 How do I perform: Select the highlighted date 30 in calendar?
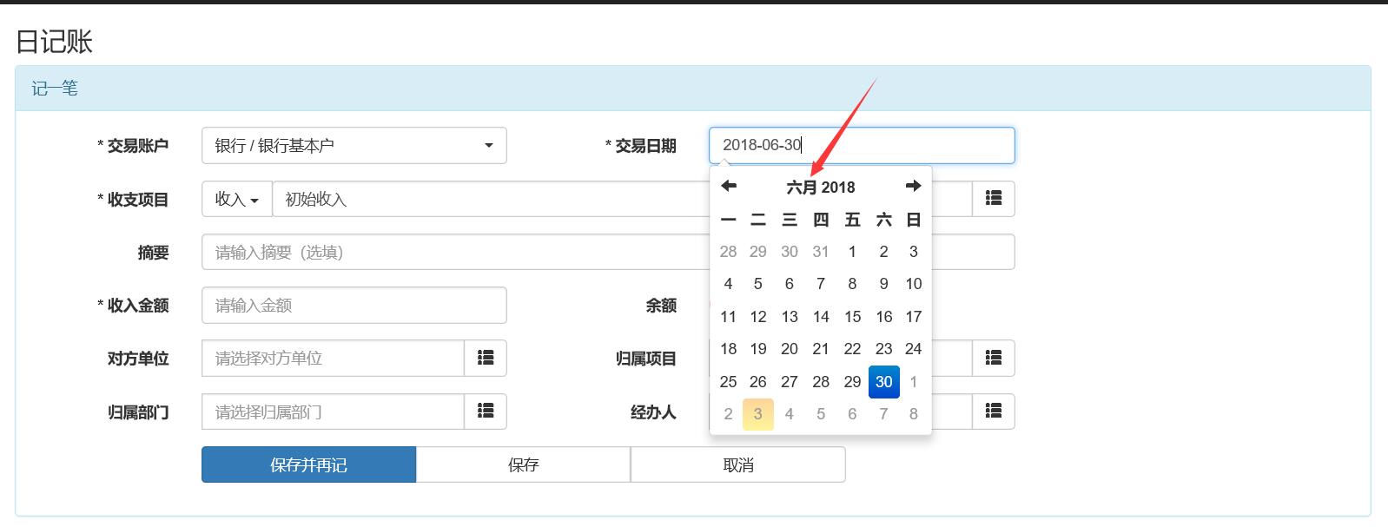click(883, 382)
